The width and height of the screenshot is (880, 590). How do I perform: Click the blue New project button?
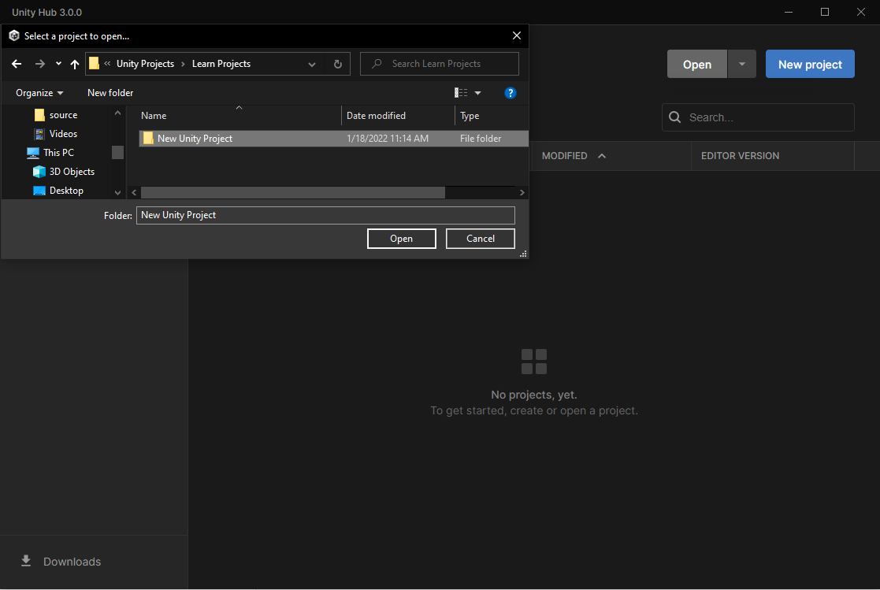click(x=810, y=65)
